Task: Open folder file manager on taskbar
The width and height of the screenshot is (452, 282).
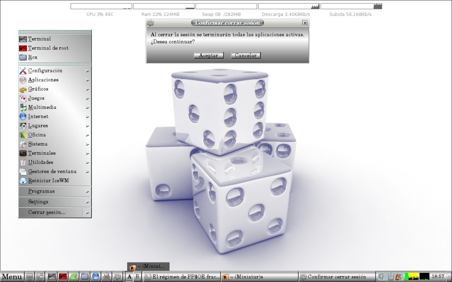Action: point(85,277)
